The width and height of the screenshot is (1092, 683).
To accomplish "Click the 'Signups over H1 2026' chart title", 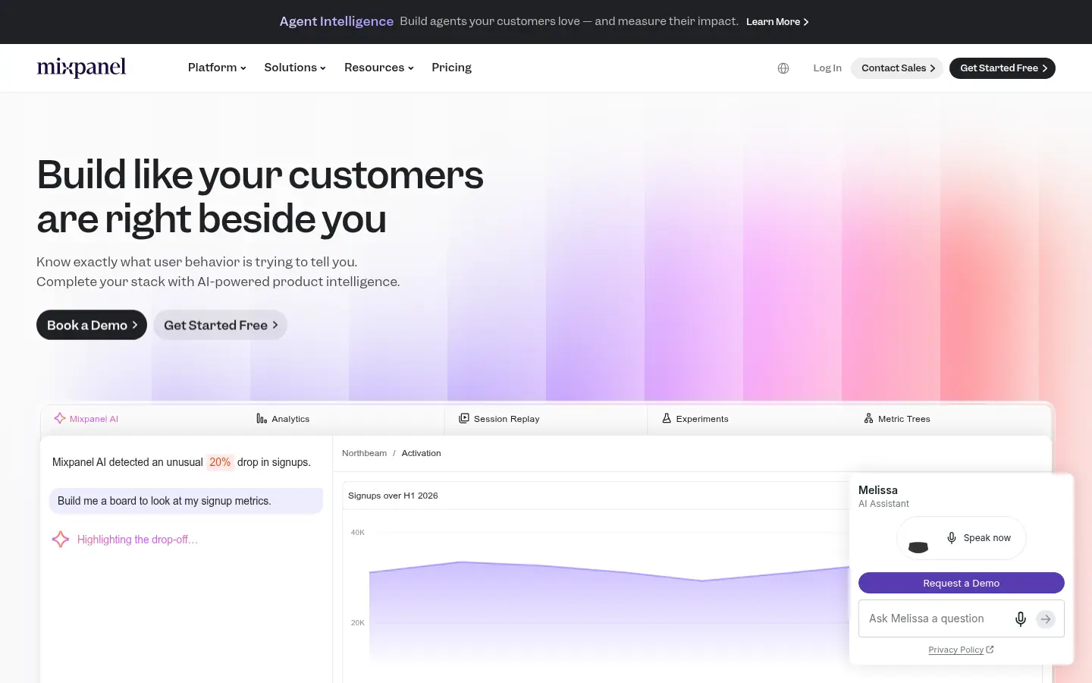I will click(x=393, y=496).
